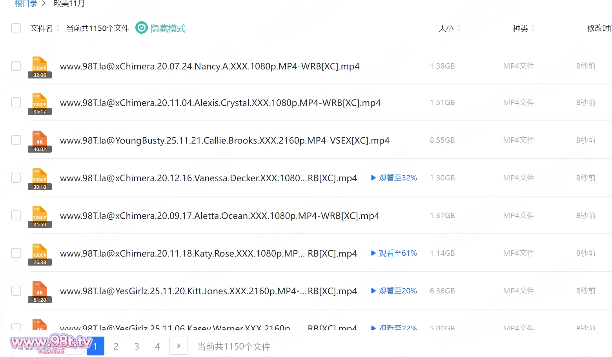Sort files using the 大小 column arrows
Image resolution: width=612 pixels, height=357 pixels.
pos(459,28)
